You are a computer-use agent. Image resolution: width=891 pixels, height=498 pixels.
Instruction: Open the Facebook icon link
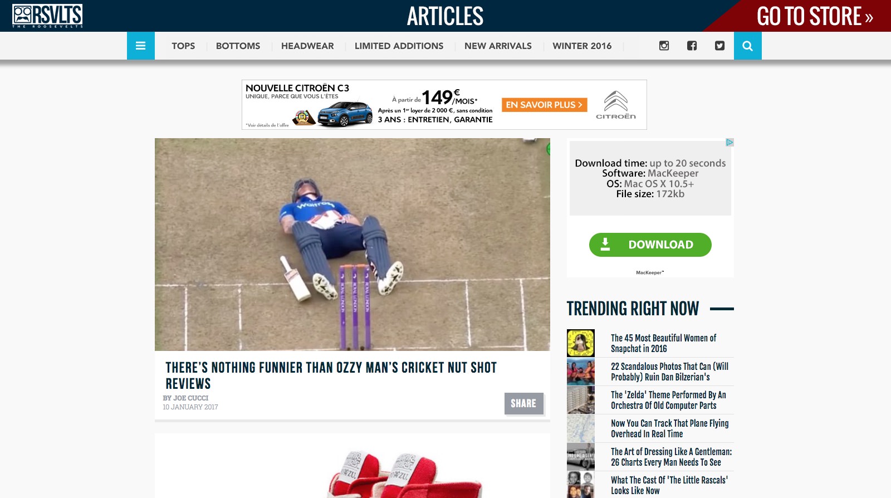pyautogui.click(x=692, y=46)
